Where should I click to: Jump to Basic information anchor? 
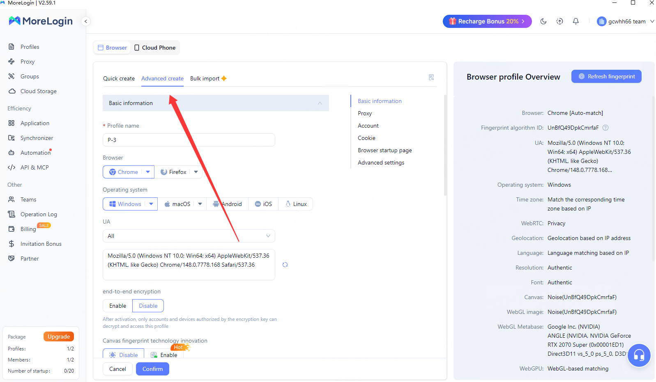click(380, 101)
